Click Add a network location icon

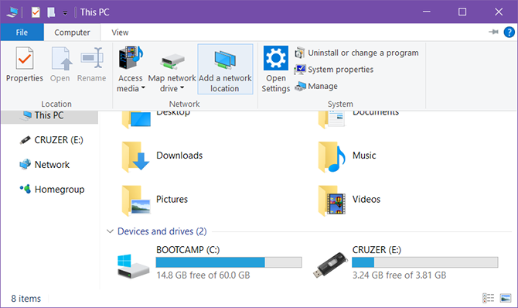pos(225,60)
